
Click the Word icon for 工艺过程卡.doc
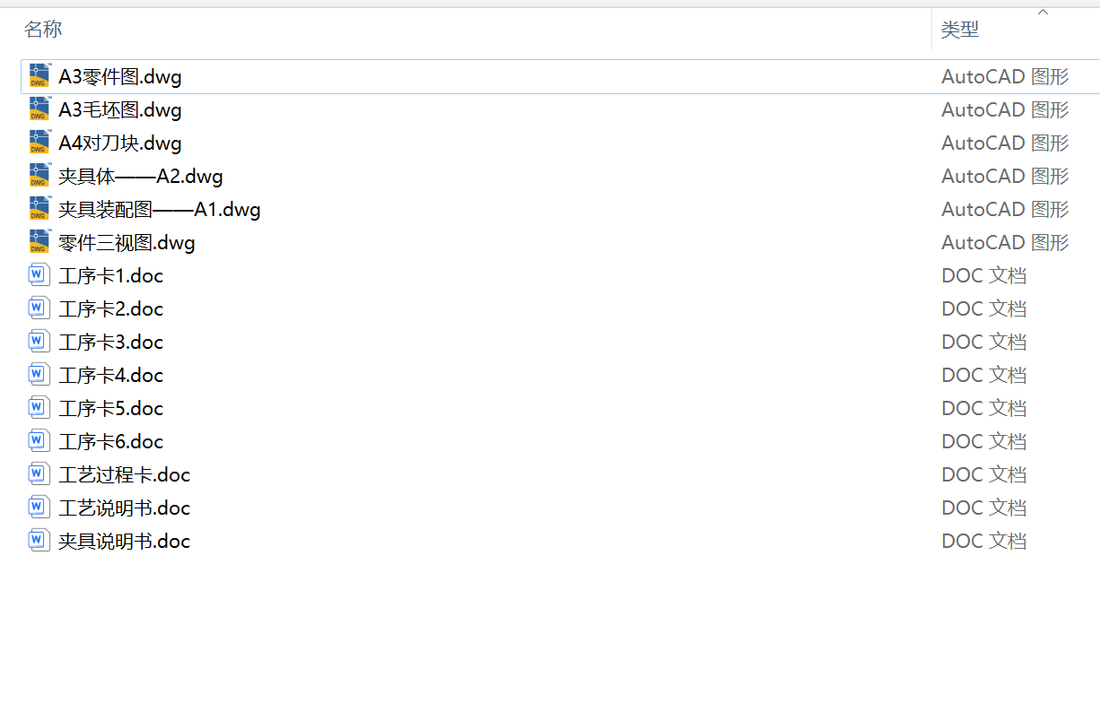click(39, 474)
